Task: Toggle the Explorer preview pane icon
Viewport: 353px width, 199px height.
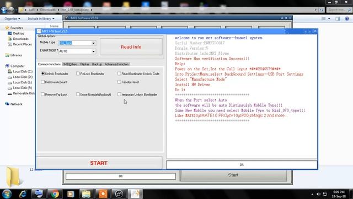Action: click(x=338, y=19)
